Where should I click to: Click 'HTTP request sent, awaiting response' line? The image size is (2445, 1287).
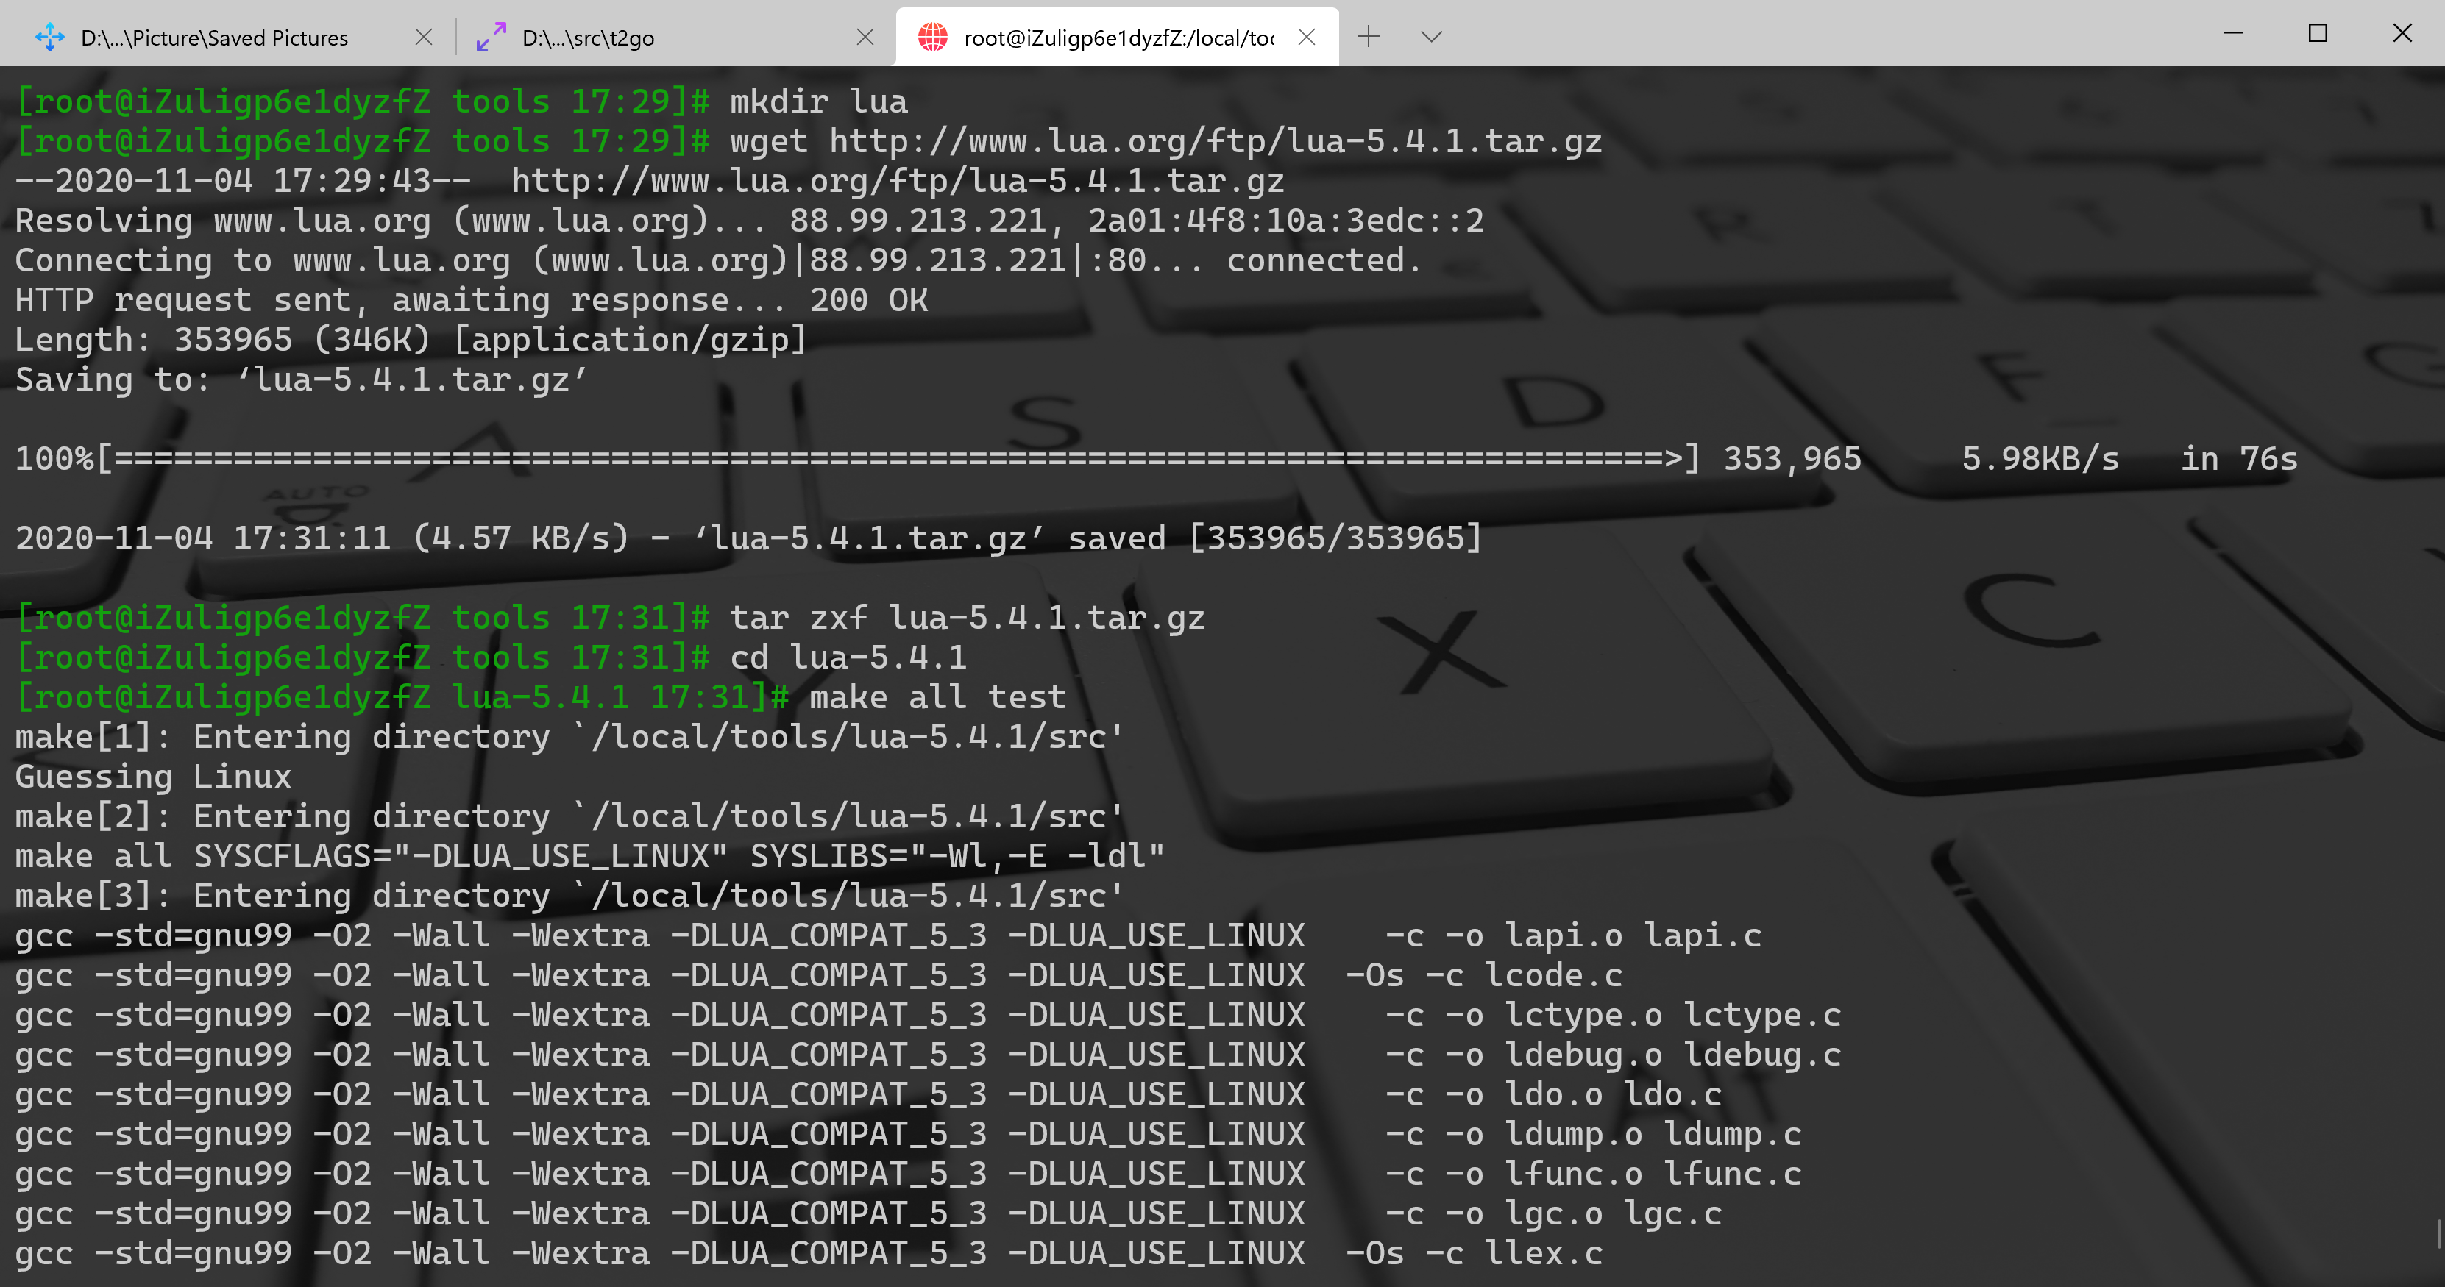click(x=471, y=301)
